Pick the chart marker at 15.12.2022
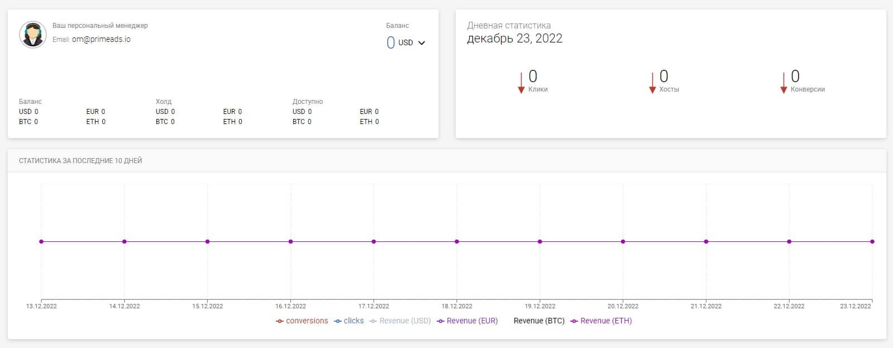Screen dimensions: 893x348 (207, 241)
